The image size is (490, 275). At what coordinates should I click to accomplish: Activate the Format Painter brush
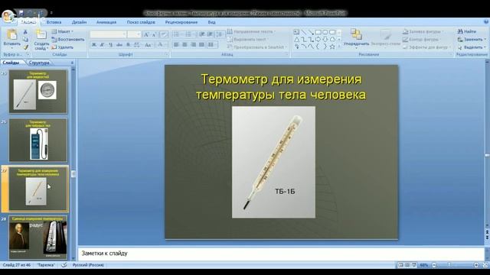point(25,47)
